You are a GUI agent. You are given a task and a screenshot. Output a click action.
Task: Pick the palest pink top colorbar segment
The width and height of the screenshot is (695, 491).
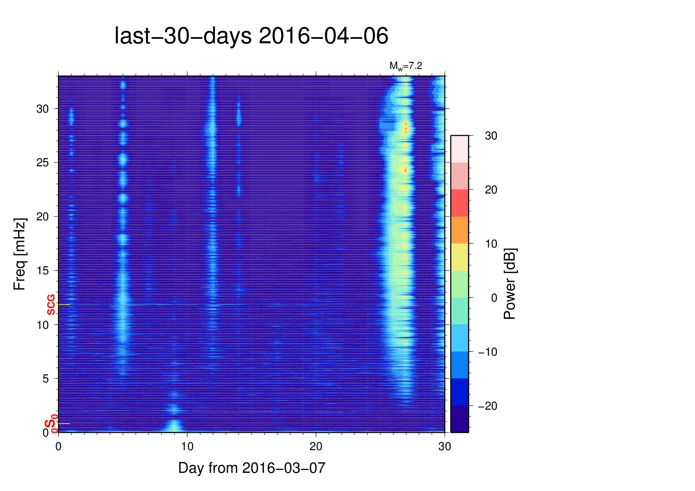[459, 149]
